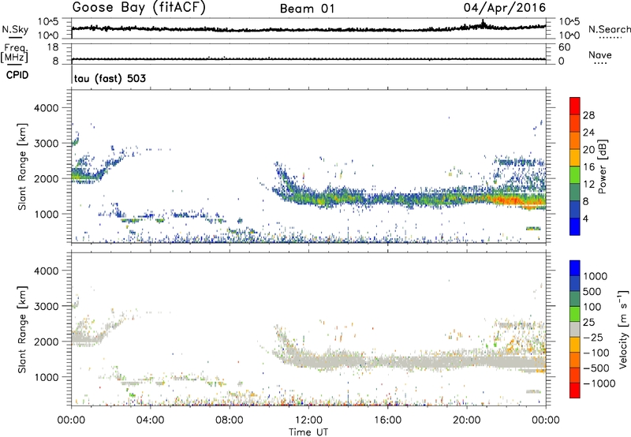Click the orange-red high-power band after 21:00 UT
This screenshot has height=437, width=631.
pyautogui.click(x=515, y=200)
